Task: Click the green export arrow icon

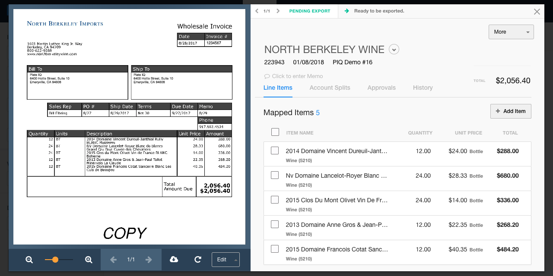Action: 346,11
